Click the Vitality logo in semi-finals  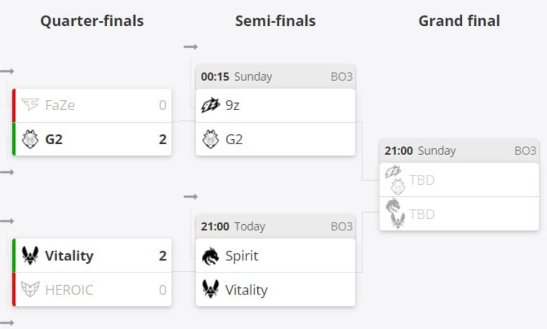(x=211, y=290)
